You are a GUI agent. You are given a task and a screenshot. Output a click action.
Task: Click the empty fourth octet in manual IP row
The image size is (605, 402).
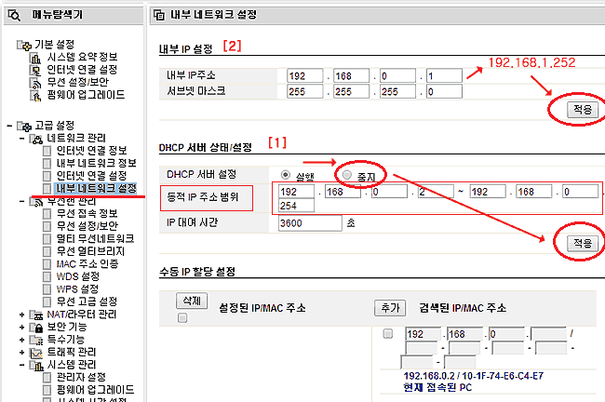548,334
